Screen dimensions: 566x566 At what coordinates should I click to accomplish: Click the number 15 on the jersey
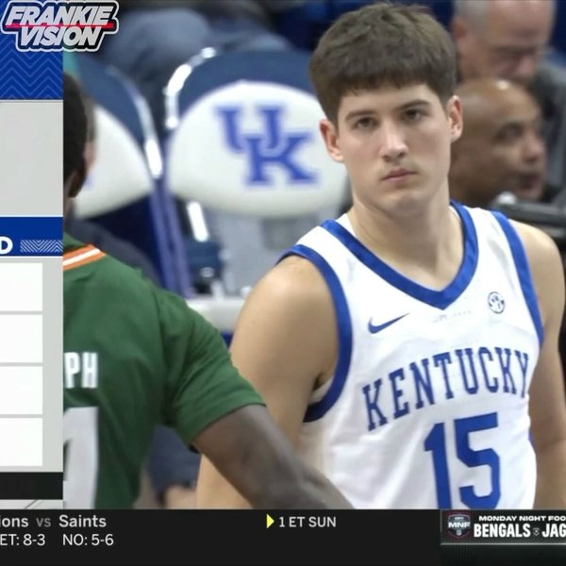point(463,460)
